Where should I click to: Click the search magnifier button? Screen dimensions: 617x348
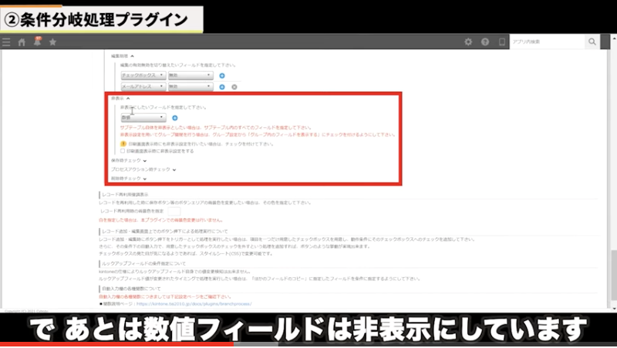[x=592, y=42]
